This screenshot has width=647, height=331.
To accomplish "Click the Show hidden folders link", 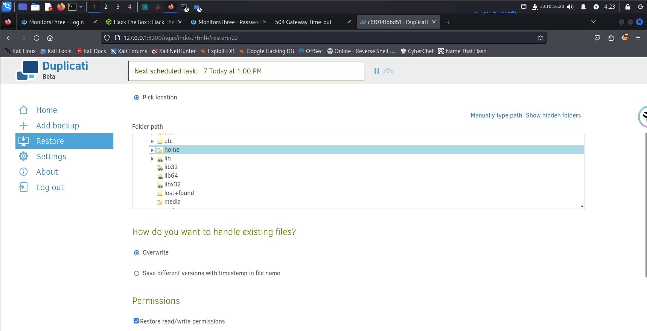I will [x=553, y=116].
